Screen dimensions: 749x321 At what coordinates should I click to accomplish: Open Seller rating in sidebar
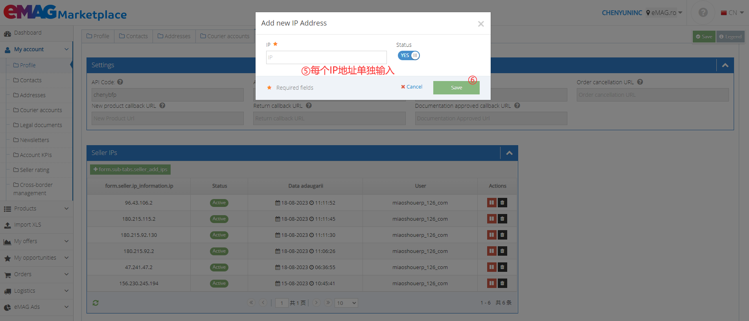tap(35, 170)
